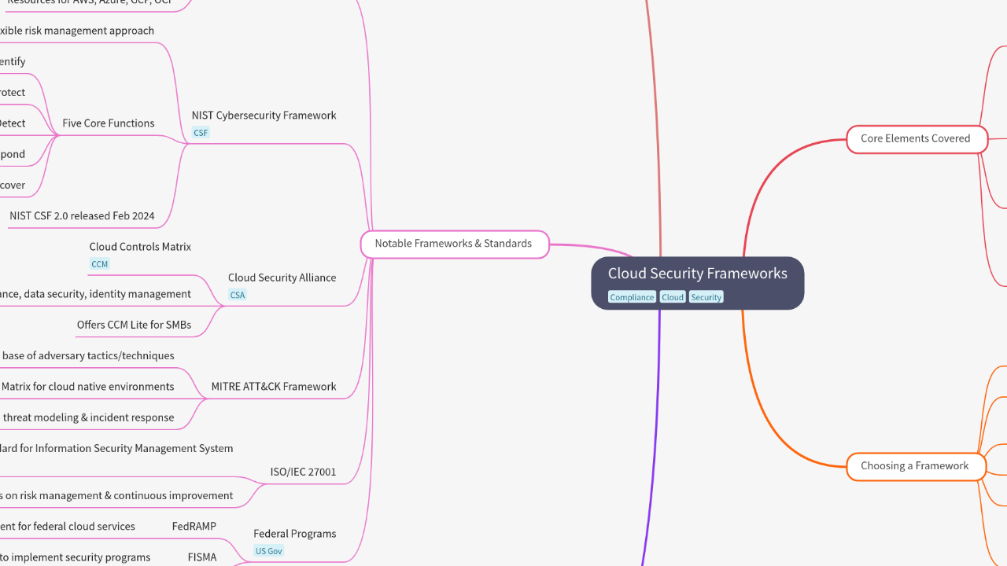The image size is (1007, 566).
Task: Click the Cloud tag on the root node
Action: click(x=673, y=296)
